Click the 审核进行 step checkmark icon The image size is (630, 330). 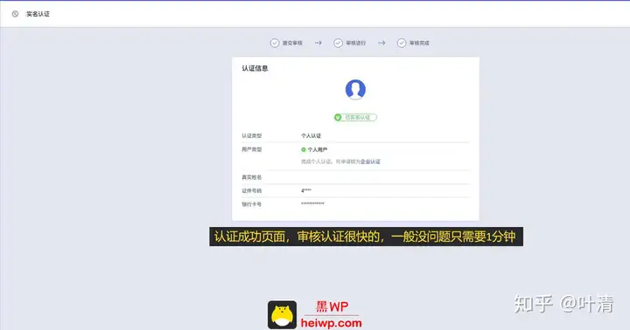click(x=338, y=43)
